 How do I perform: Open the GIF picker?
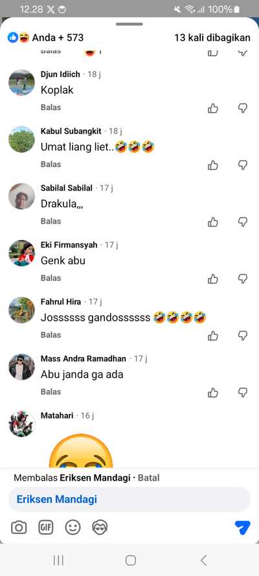point(46,528)
